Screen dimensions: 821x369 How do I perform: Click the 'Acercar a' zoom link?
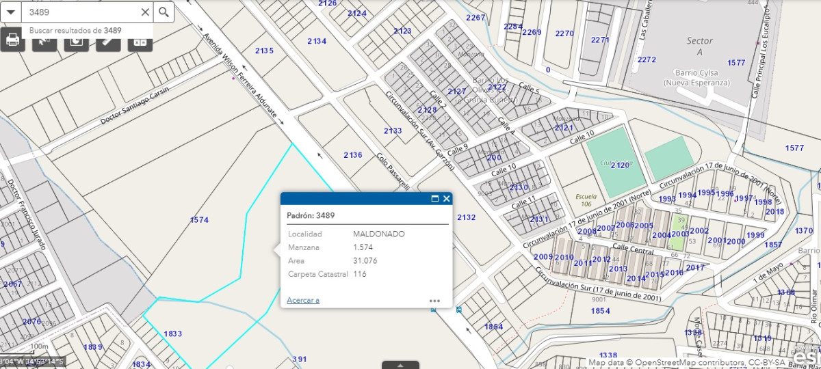[x=303, y=300]
